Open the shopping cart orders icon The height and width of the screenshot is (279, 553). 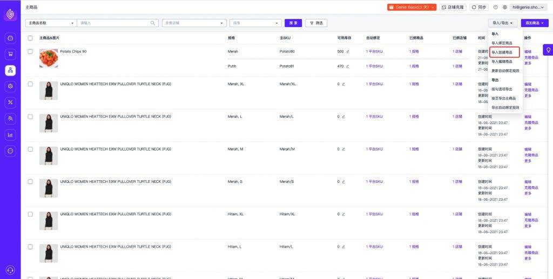[x=10, y=54]
